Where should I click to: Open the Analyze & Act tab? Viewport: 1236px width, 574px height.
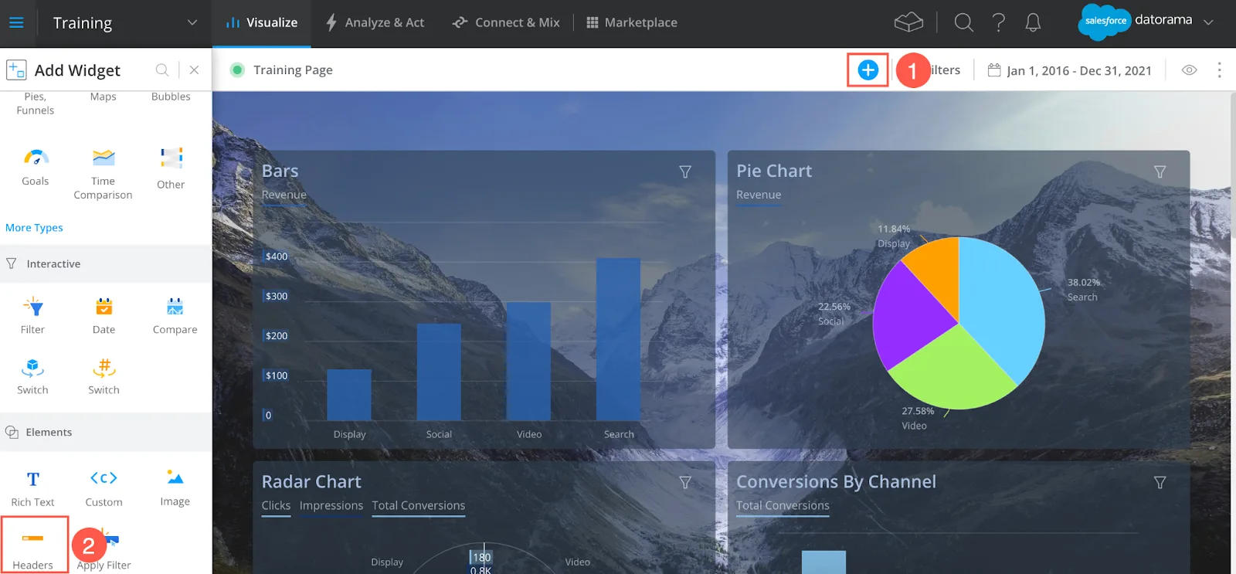point(375,22)
